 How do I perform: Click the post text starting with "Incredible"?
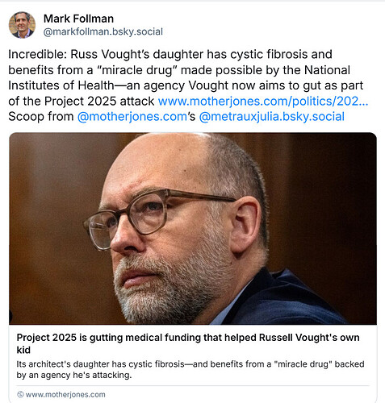pos(188,85)
